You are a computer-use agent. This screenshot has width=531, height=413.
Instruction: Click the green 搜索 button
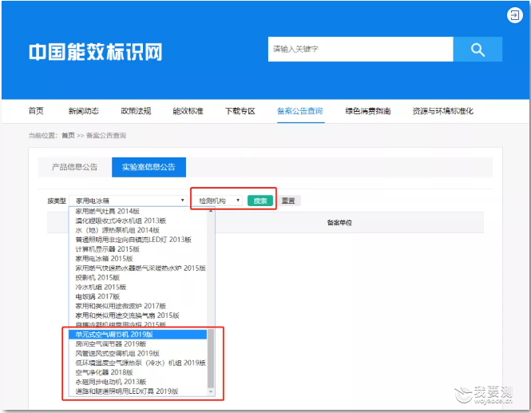[260, 201]
